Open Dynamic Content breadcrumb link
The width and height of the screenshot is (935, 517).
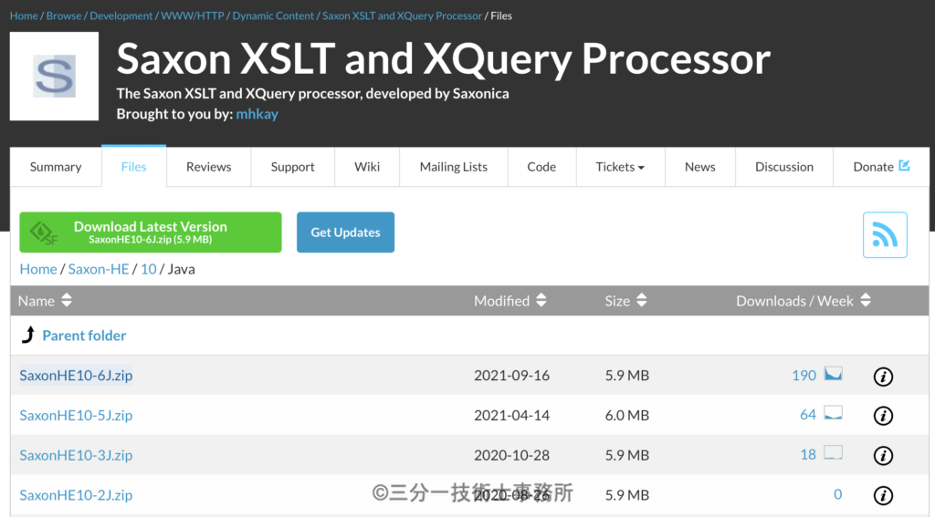click(x=273, y=16)
